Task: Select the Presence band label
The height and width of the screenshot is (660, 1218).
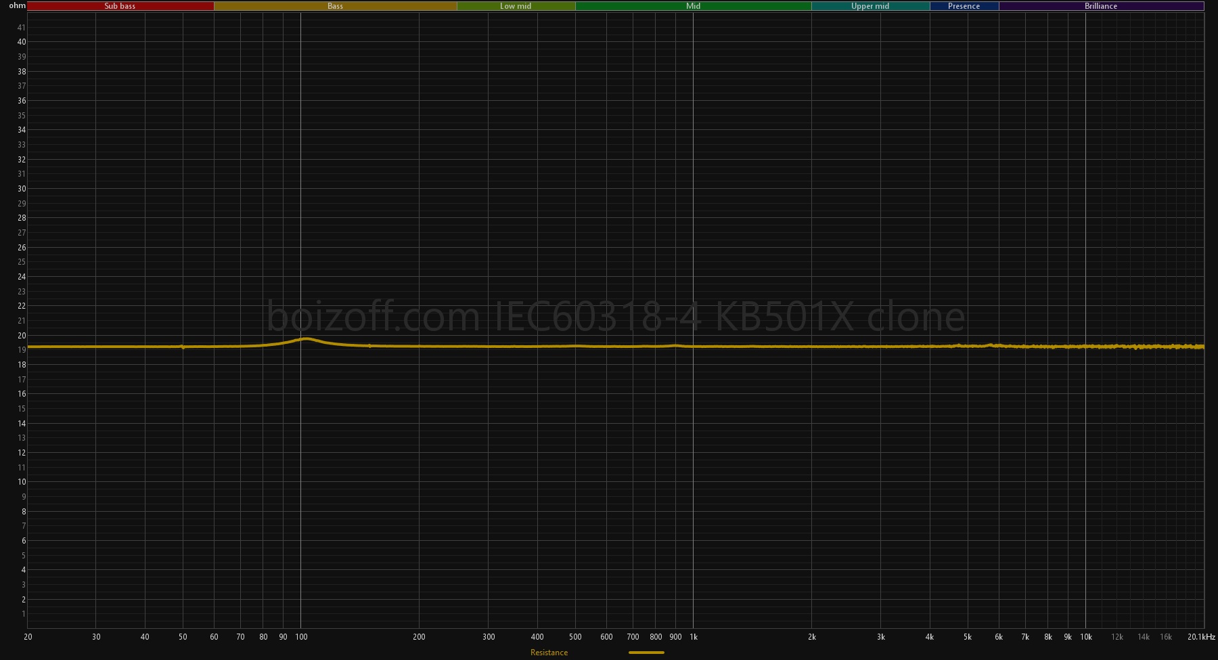Action: click(964, 6)
